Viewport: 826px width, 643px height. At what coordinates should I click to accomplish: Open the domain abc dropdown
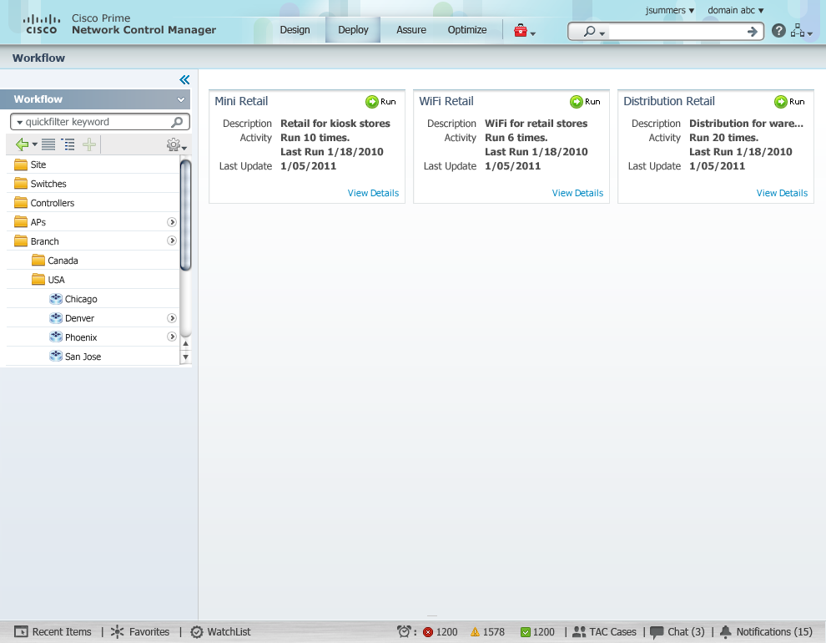735,11
